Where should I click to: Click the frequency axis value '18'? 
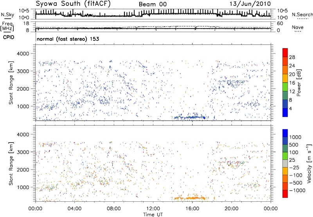point(26,24)
